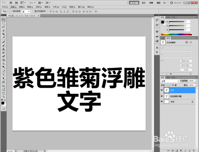The height and width of the screenshot is (152, 199).
Task: Click the R value input field
Action: [187, 21]
